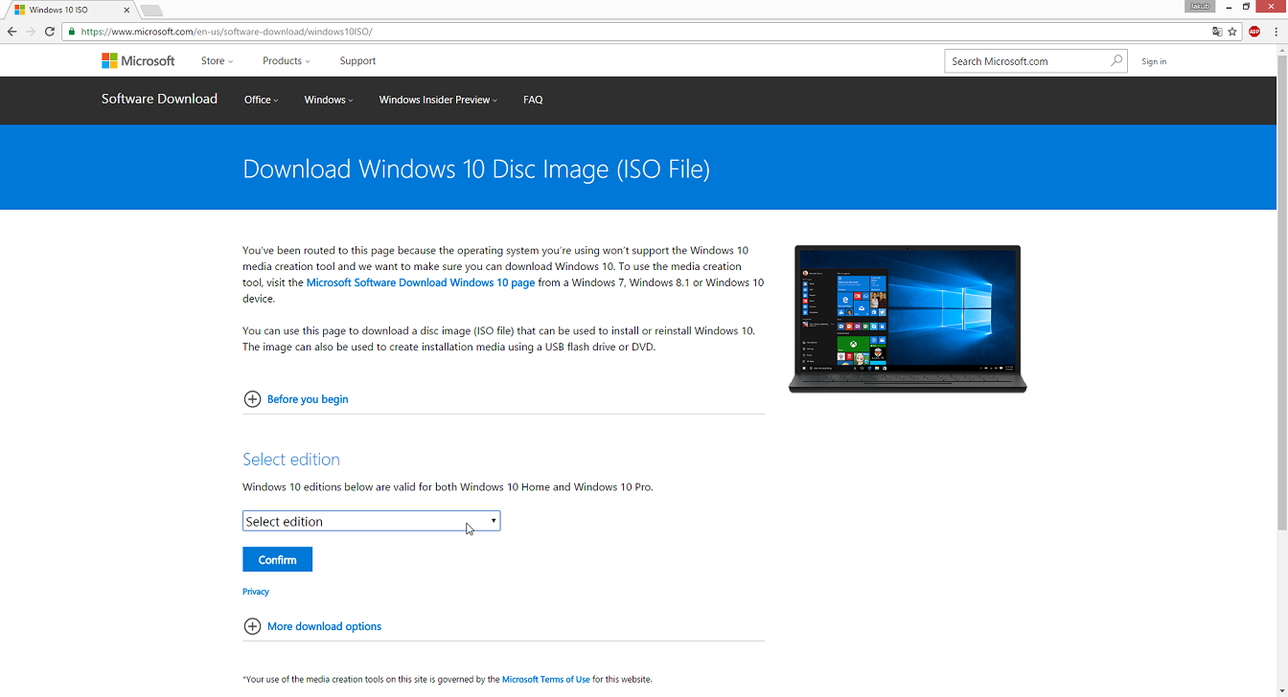Image resolution: width=1288 pixels, height=697 pixels.
Task: Click the green secure padlock icon
Action: (71, 32)
